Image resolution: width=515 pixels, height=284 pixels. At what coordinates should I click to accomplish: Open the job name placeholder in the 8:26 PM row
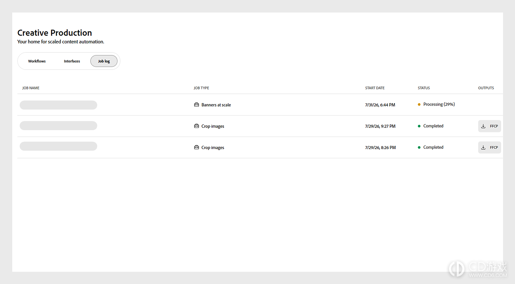tap(58, 146)
